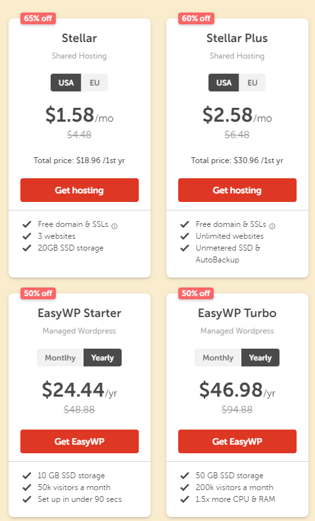This screenshot has height=521, width=315.
Task: Click the 60% off badge on Stellar Plus
Action: pos(196,18)
